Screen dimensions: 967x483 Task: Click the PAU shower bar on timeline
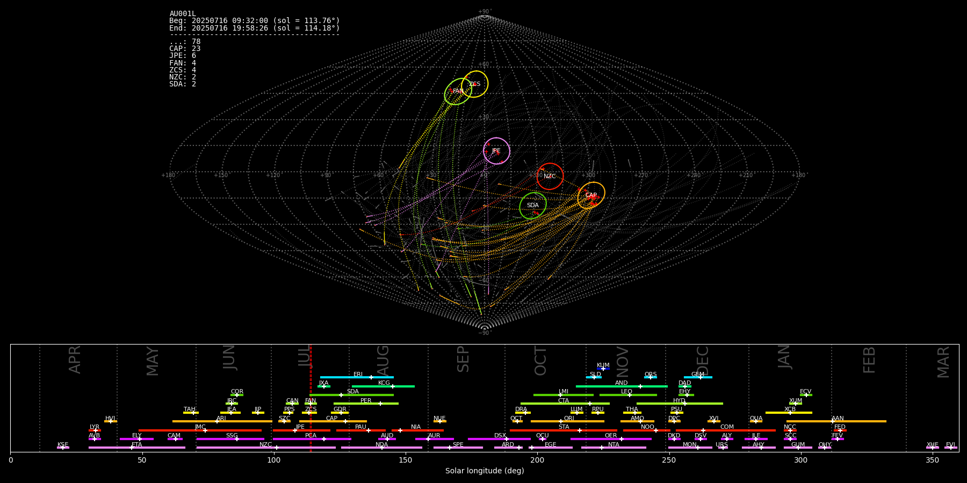click(360, 430)
